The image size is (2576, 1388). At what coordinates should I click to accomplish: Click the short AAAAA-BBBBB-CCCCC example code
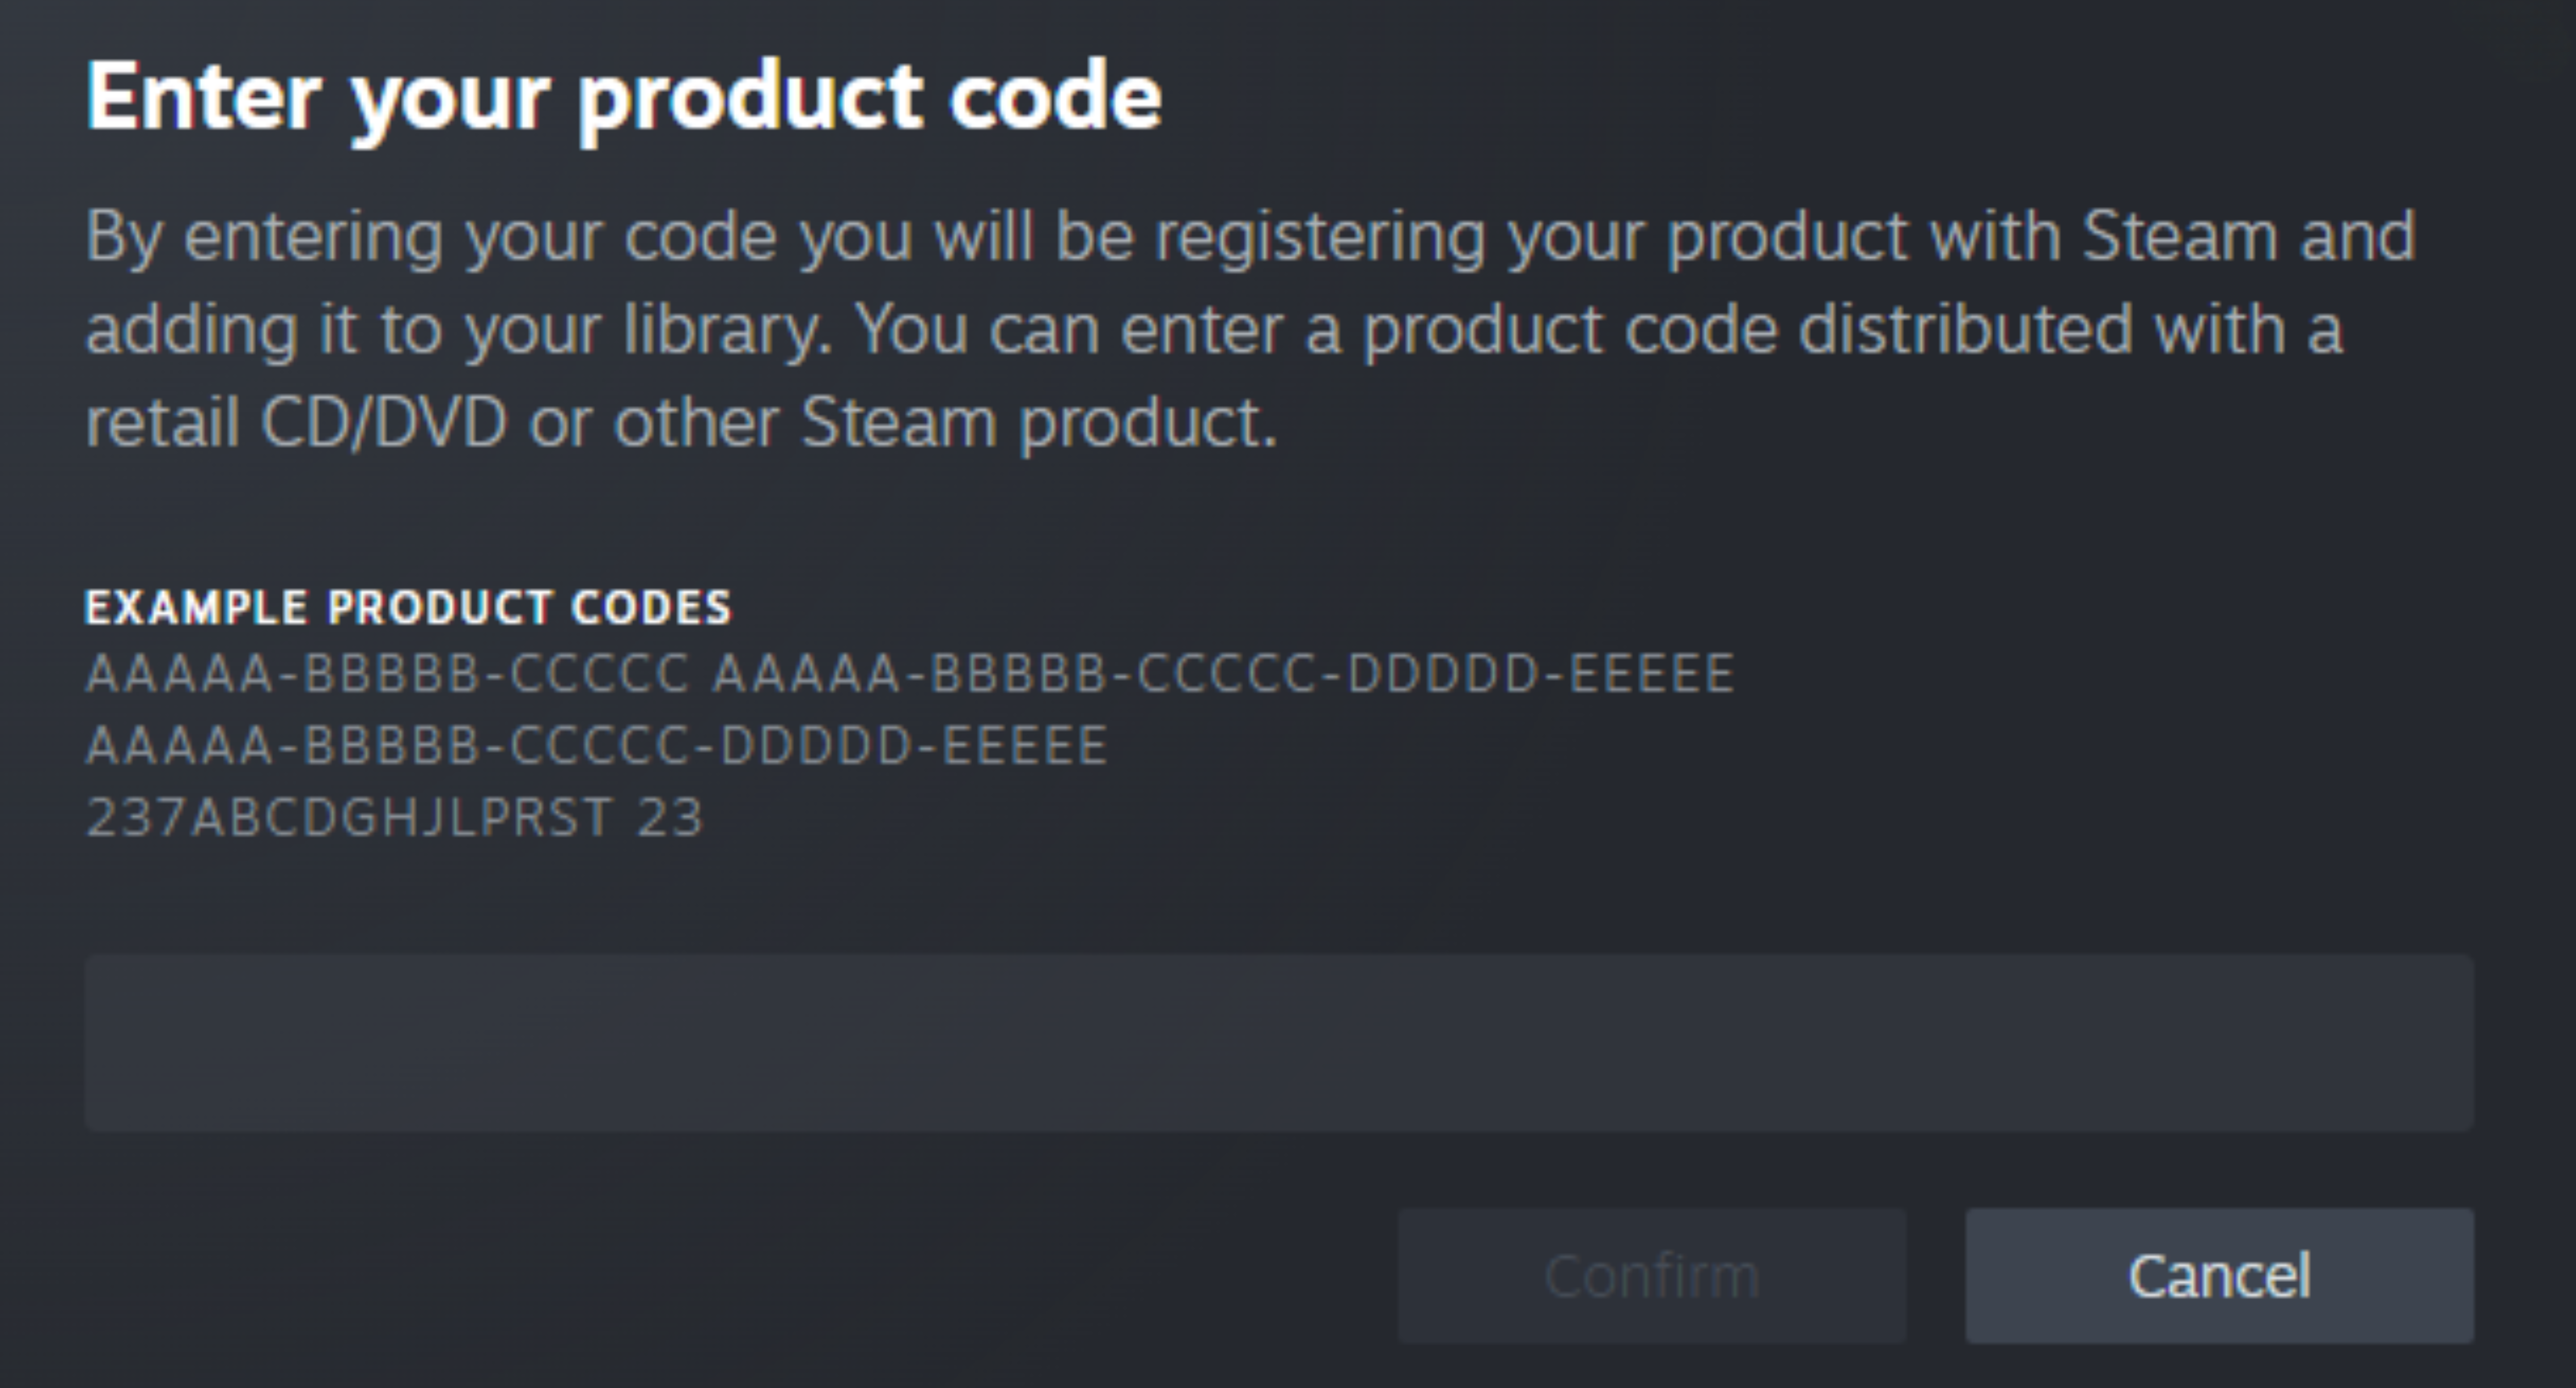pos(388,673)
